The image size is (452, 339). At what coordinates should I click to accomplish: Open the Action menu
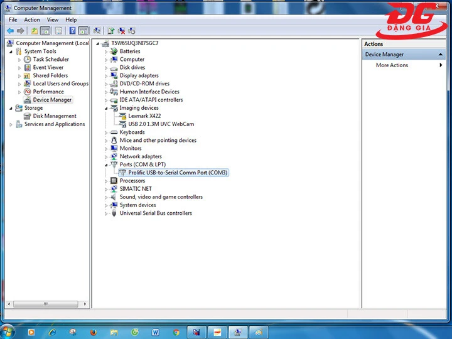coord(31,19)
